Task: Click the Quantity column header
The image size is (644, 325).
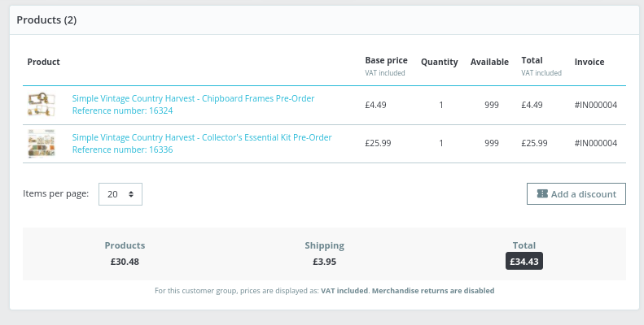Action: 439,62
